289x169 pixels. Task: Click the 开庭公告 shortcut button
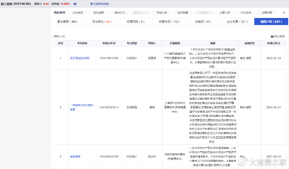162,13
